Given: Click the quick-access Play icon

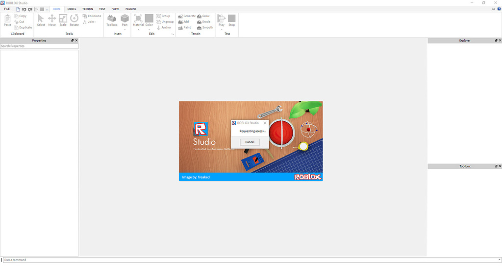Looking at the screenshot, I should [36, 9].
